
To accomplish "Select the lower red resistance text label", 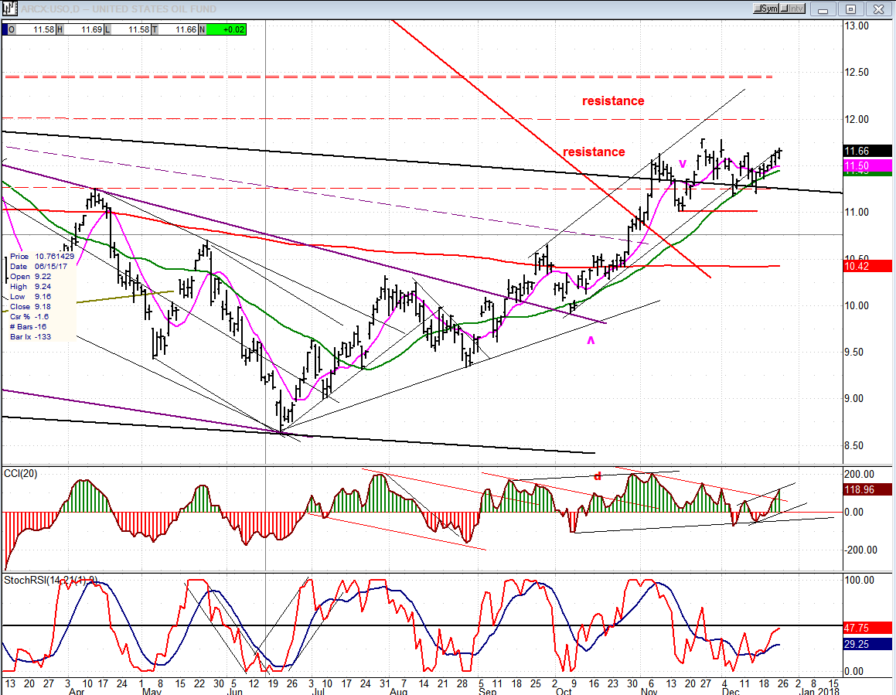I will 594,152.
